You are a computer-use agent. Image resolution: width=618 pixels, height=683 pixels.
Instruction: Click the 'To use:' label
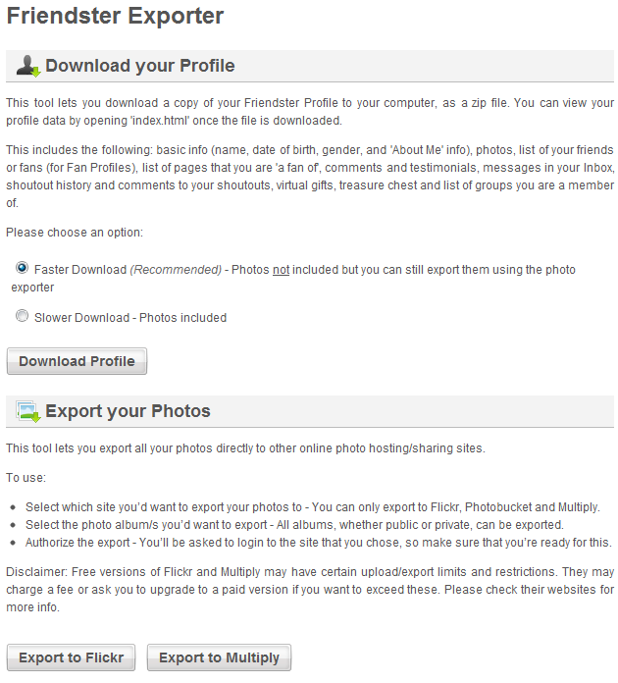click(x=26, y=478)
